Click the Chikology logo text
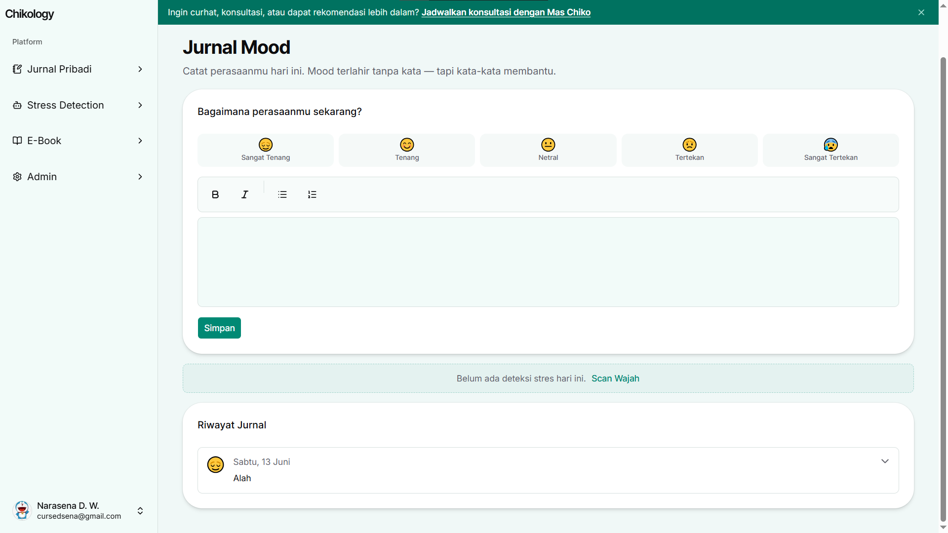 30,14
